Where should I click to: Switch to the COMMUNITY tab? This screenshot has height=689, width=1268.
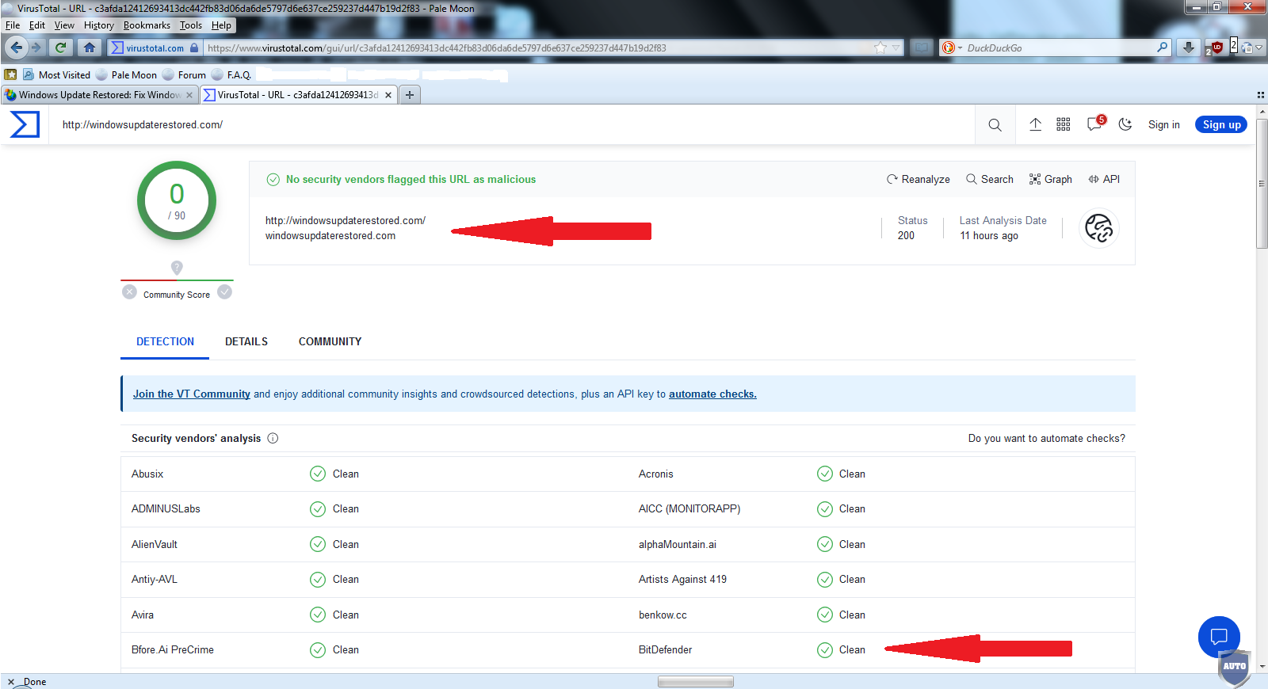(330, 341)
